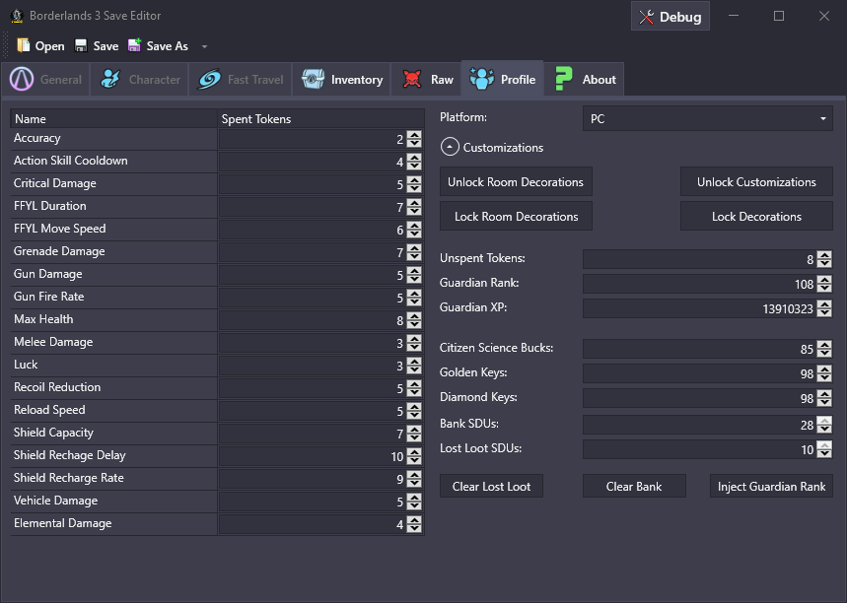Decrease Citizen Science Bucks value

pos(823,353)
